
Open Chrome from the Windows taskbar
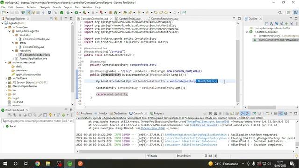37,164
